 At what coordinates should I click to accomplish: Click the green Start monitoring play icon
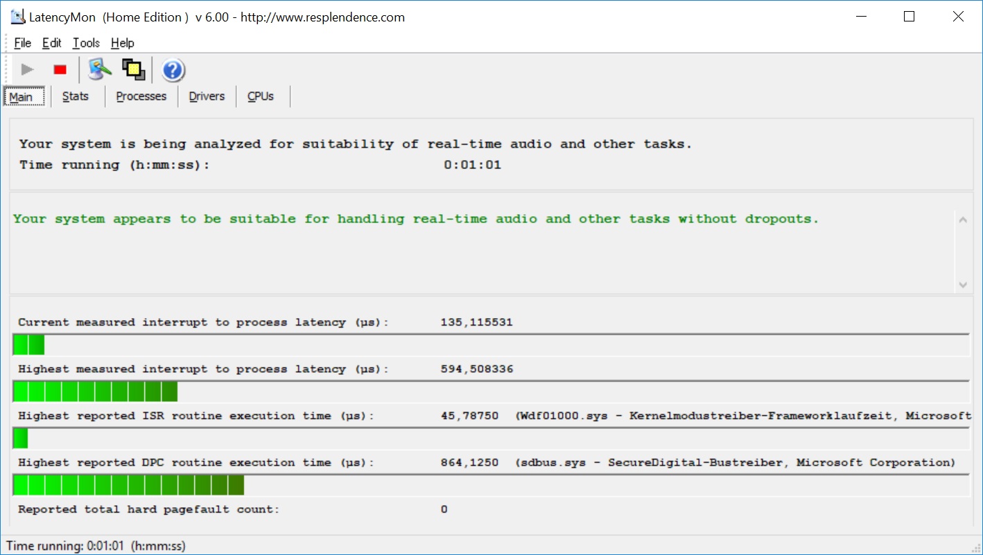coord(27,69)
